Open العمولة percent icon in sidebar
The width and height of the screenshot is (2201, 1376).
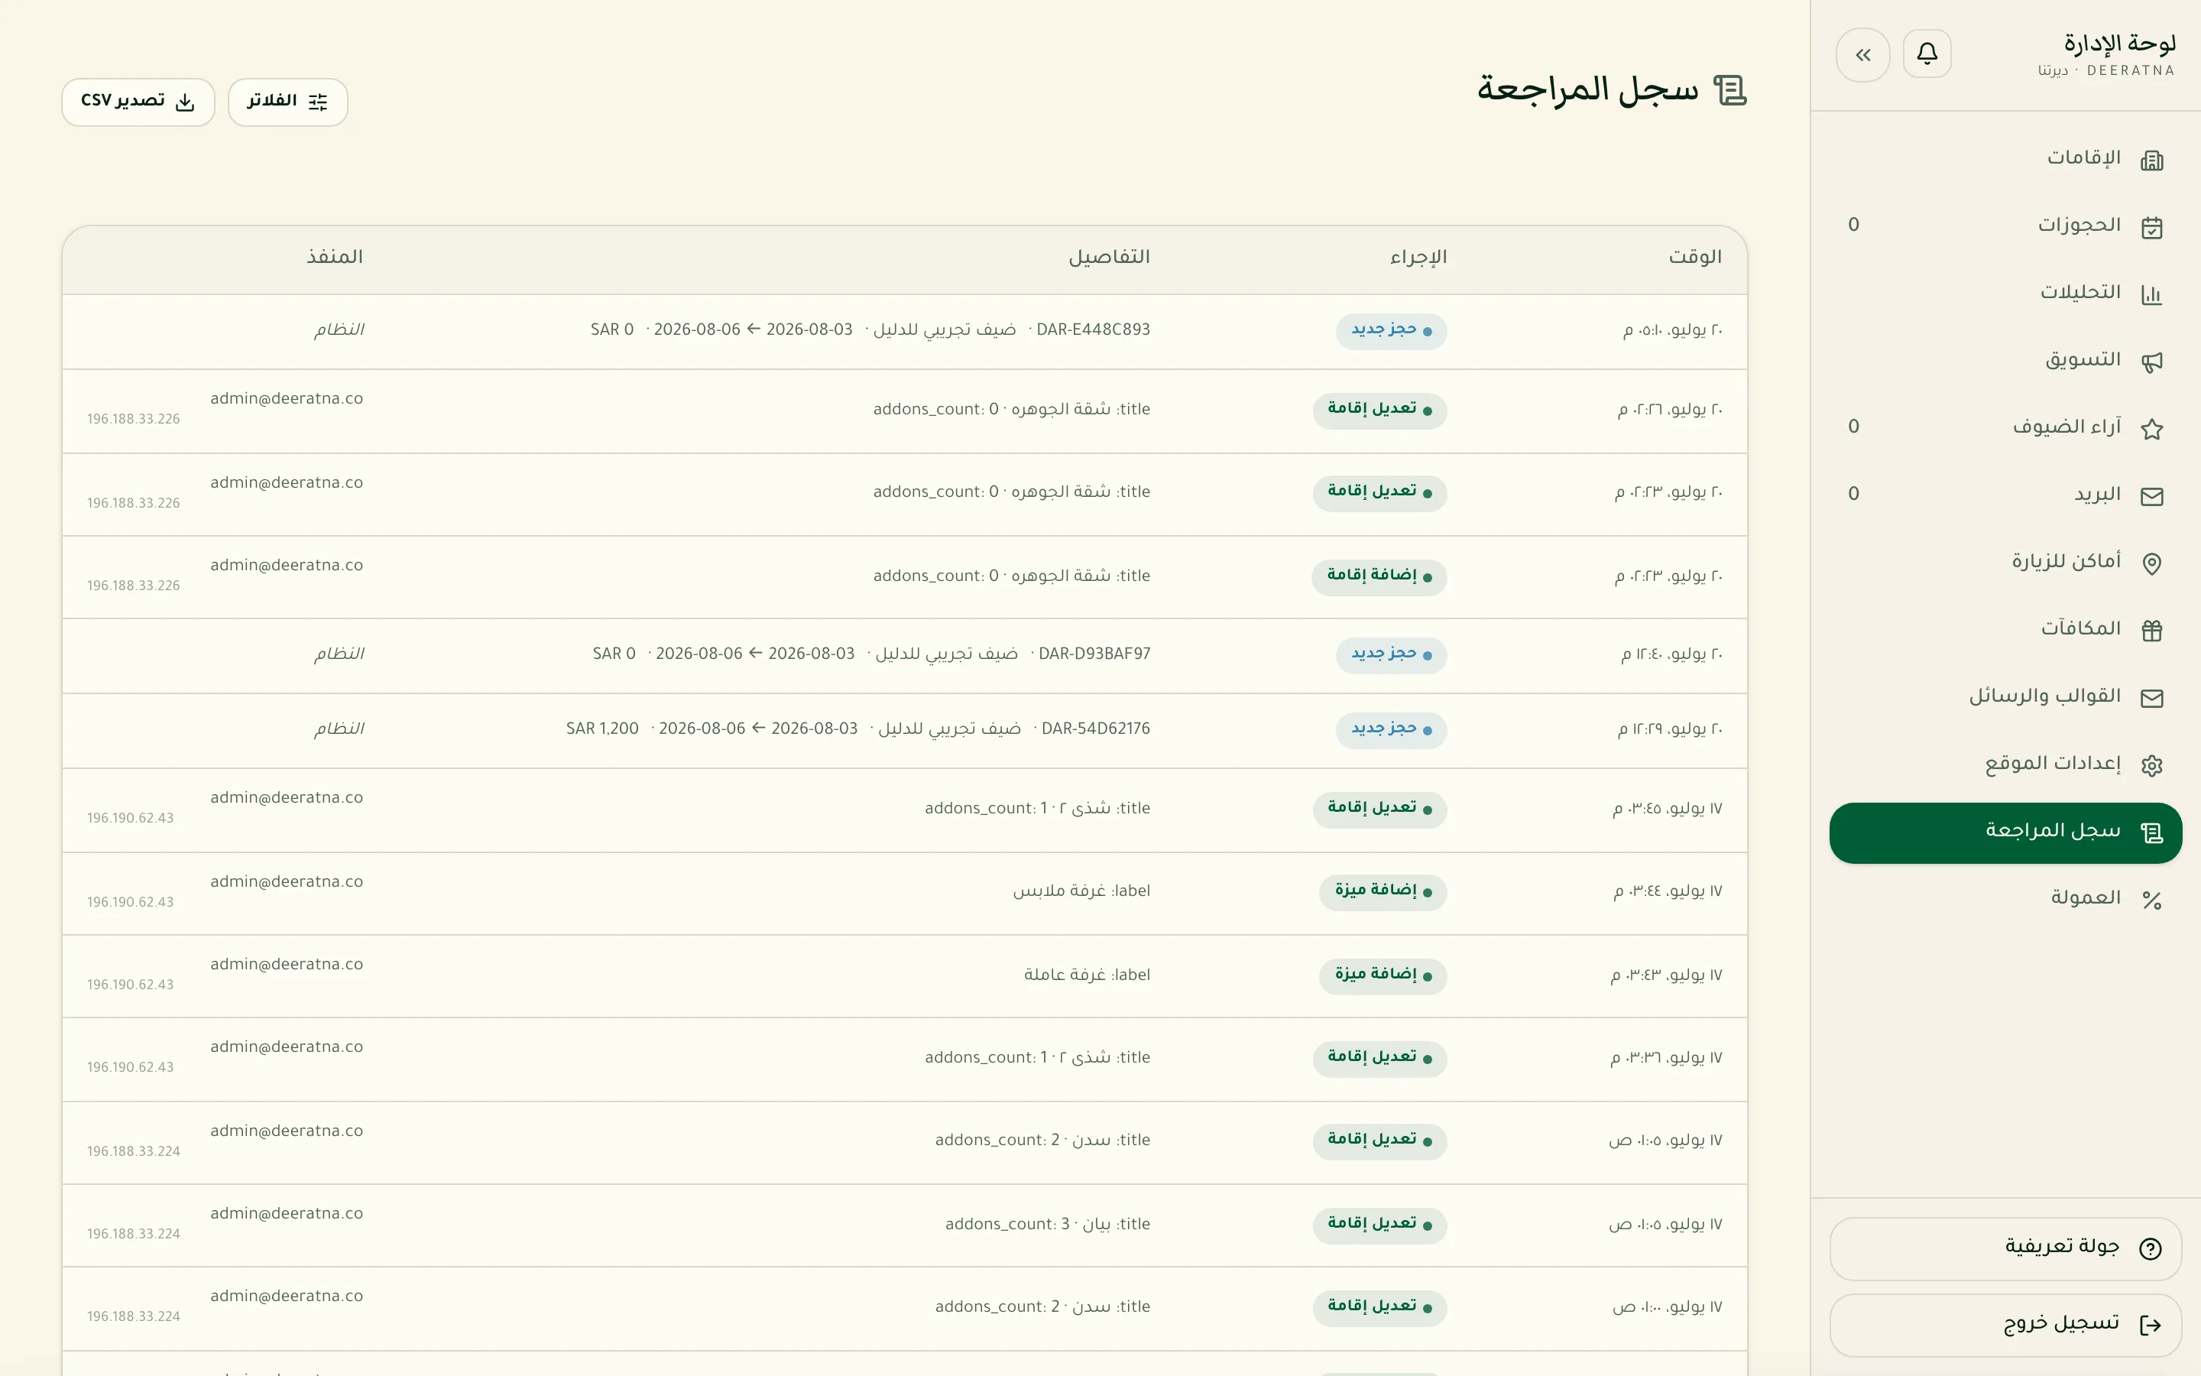tap(2151, 899)
